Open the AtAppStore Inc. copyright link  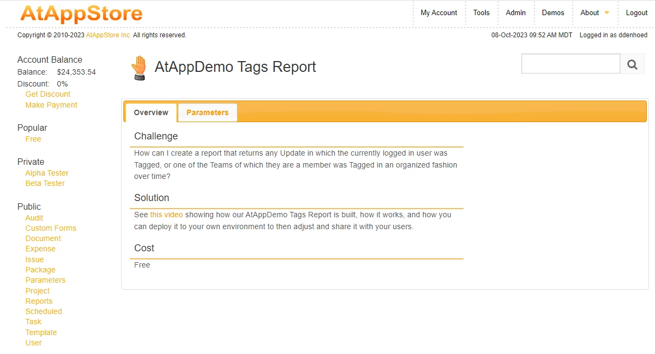click(108, 35)
